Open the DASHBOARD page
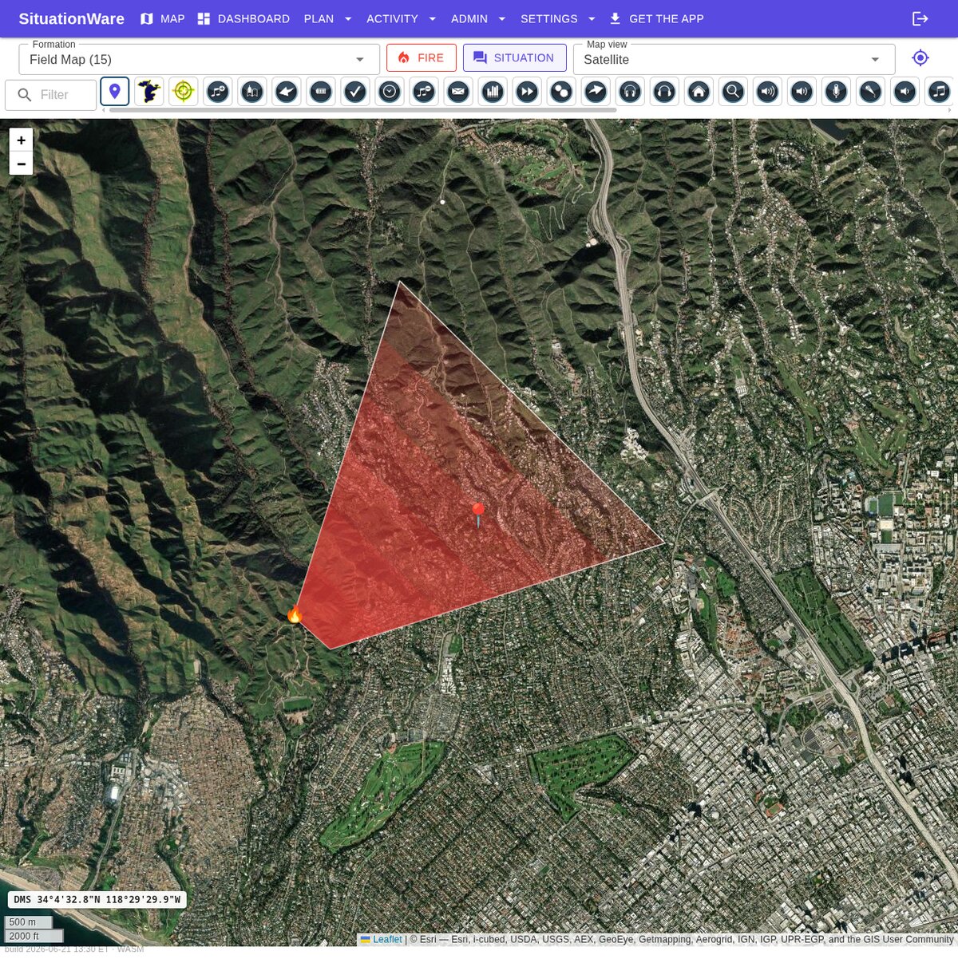Viewport: 958px width, 959px height. 243,18
